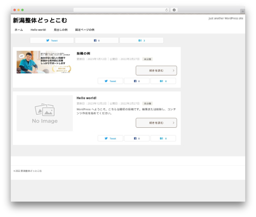Click the top Hatena B! share button
Screen dimensions: 256x217
(141, 41)
